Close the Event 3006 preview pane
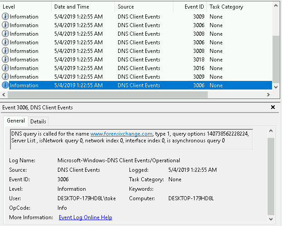The width and height of the screenshot is (282, 226). [x=273, y=107]
